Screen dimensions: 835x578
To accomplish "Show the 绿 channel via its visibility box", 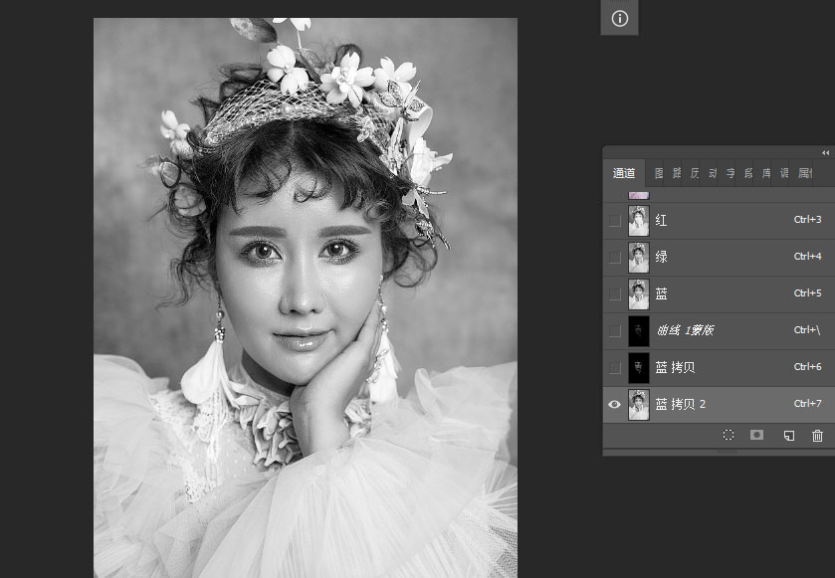I will [614, 257].
